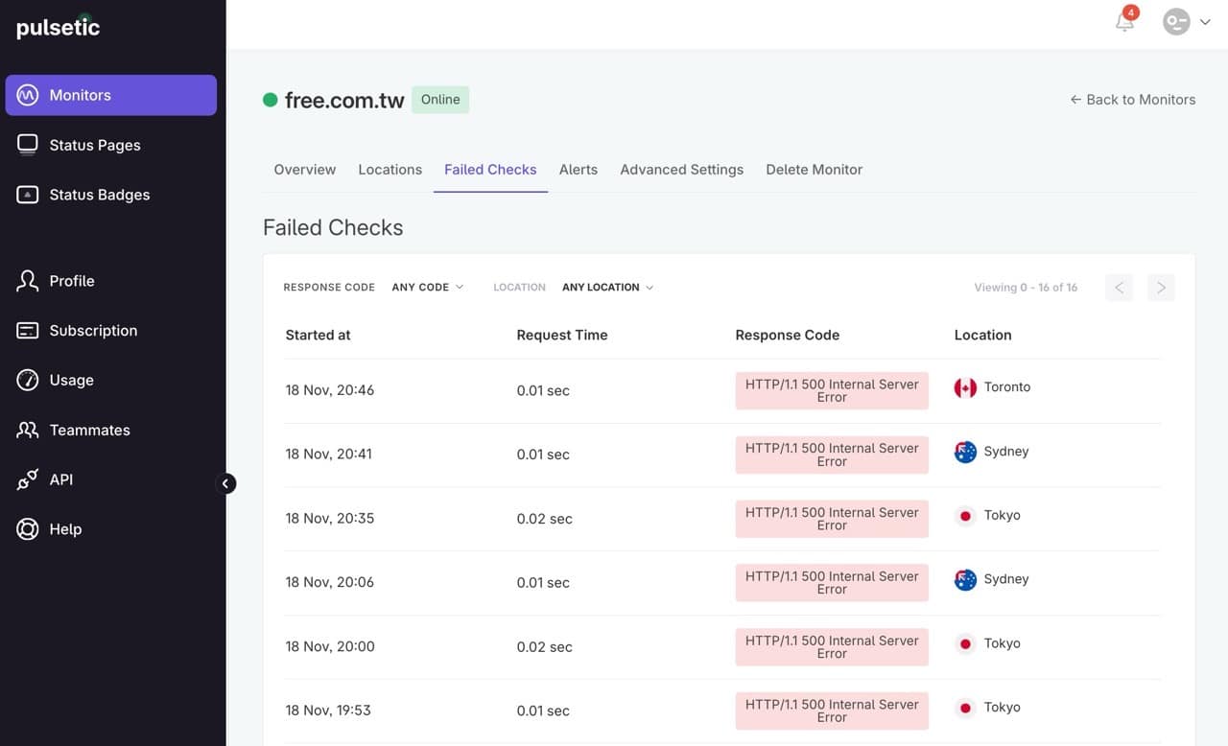Click the Teammates people icon
The width and height of the screenshot is (1228, 746).
28,430
